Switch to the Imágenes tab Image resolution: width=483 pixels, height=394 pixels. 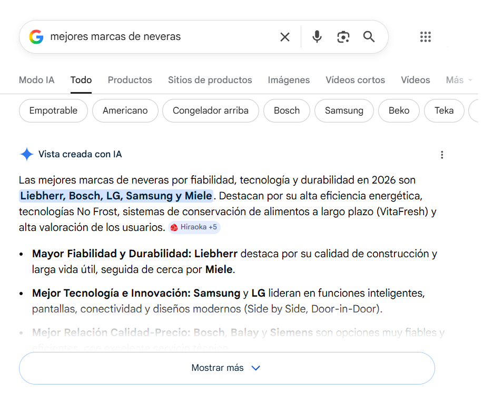[289, 80]
